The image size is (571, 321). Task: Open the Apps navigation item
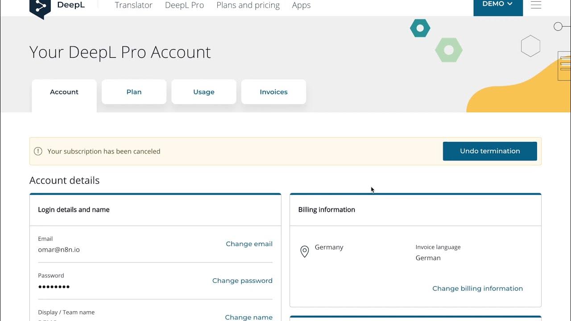[x=301, y=5]
